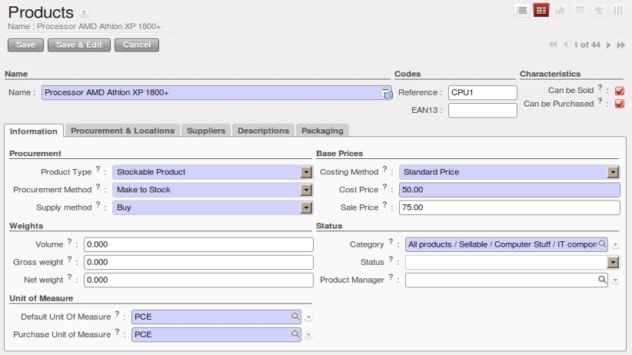Screen dimensions: 632x355
Task: Go to next product record arrow
Action: coord(609,45)
